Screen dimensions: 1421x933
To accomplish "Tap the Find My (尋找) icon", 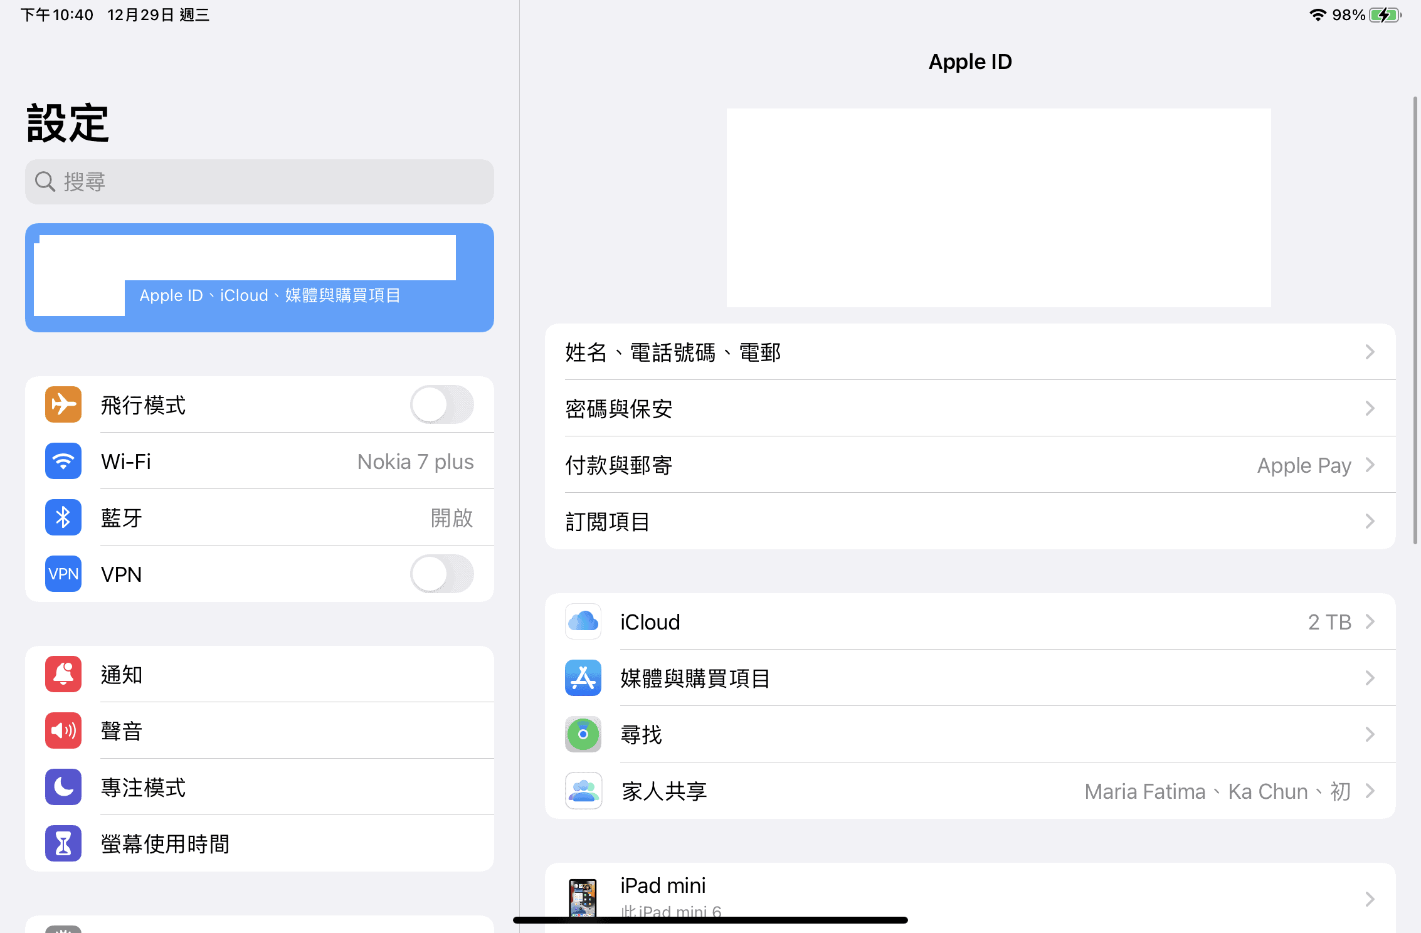I will (x=583, y=734).
